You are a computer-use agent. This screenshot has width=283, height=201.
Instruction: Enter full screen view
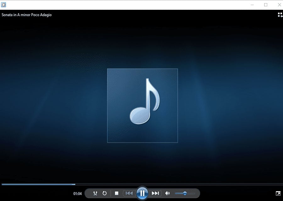[x=278, y=193]
